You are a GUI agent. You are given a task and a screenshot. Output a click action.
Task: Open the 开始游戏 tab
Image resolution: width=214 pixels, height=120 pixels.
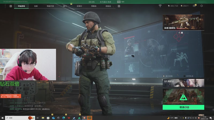21,6
